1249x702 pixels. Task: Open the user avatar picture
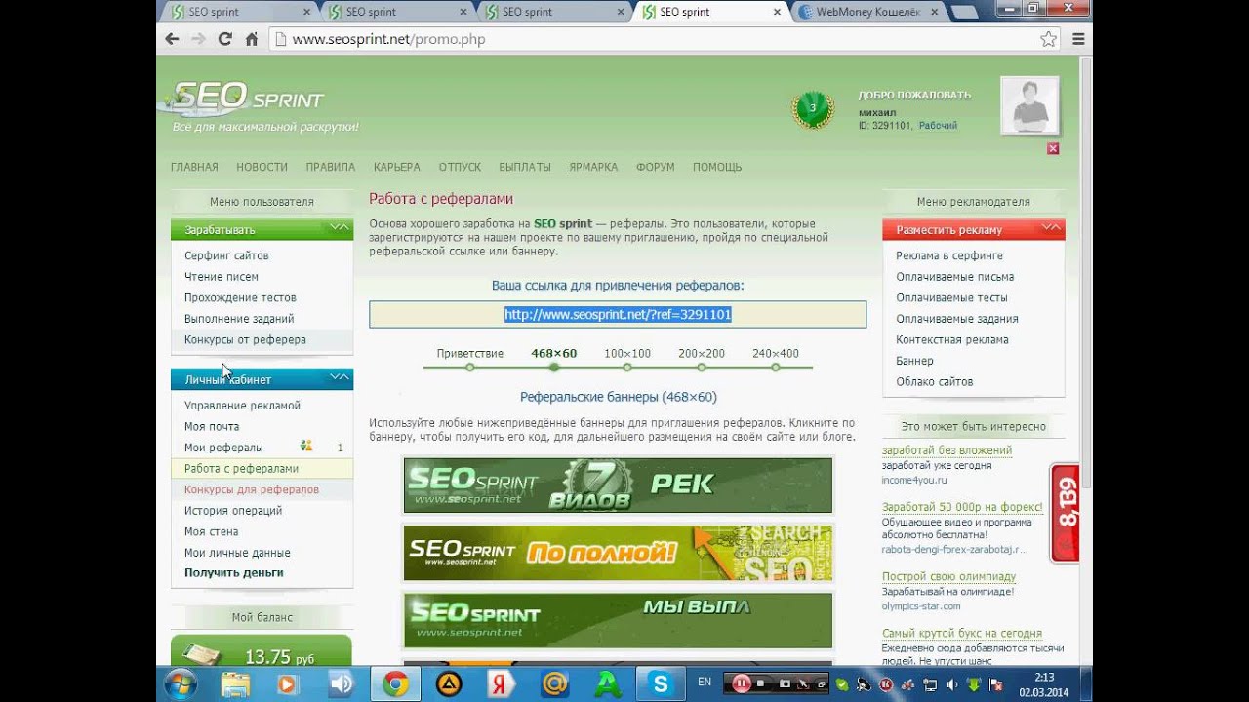tap(1029, 105)
